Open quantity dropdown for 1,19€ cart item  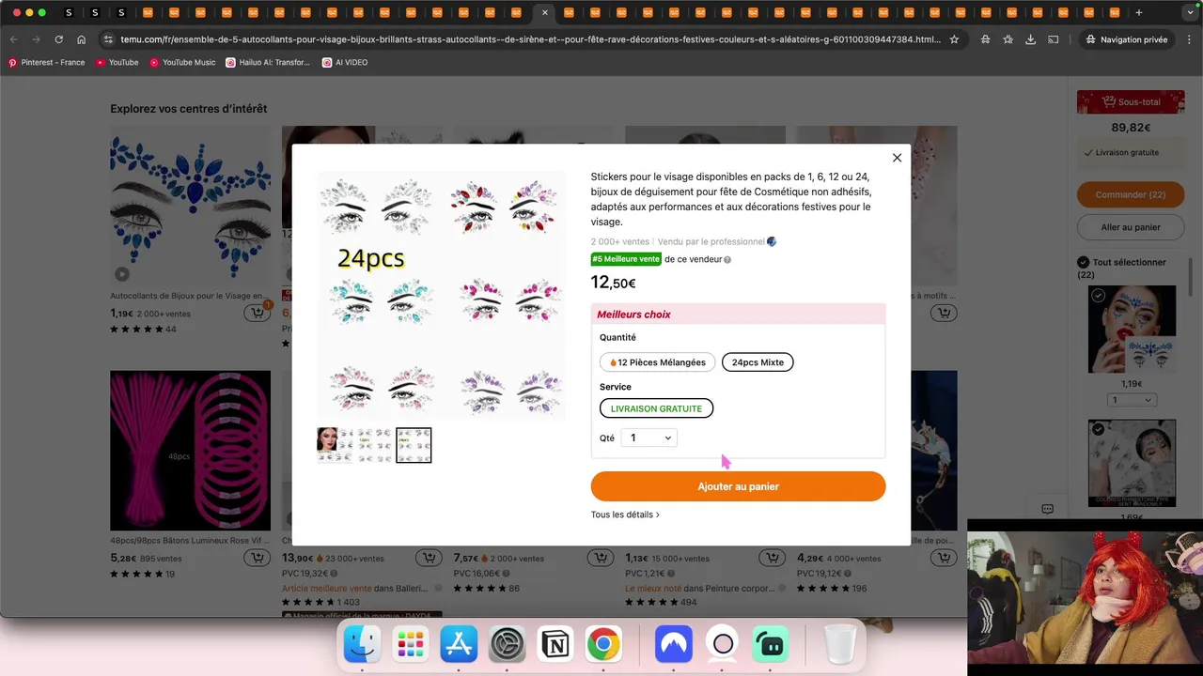pyautogui.click(x=1131, y=400)
